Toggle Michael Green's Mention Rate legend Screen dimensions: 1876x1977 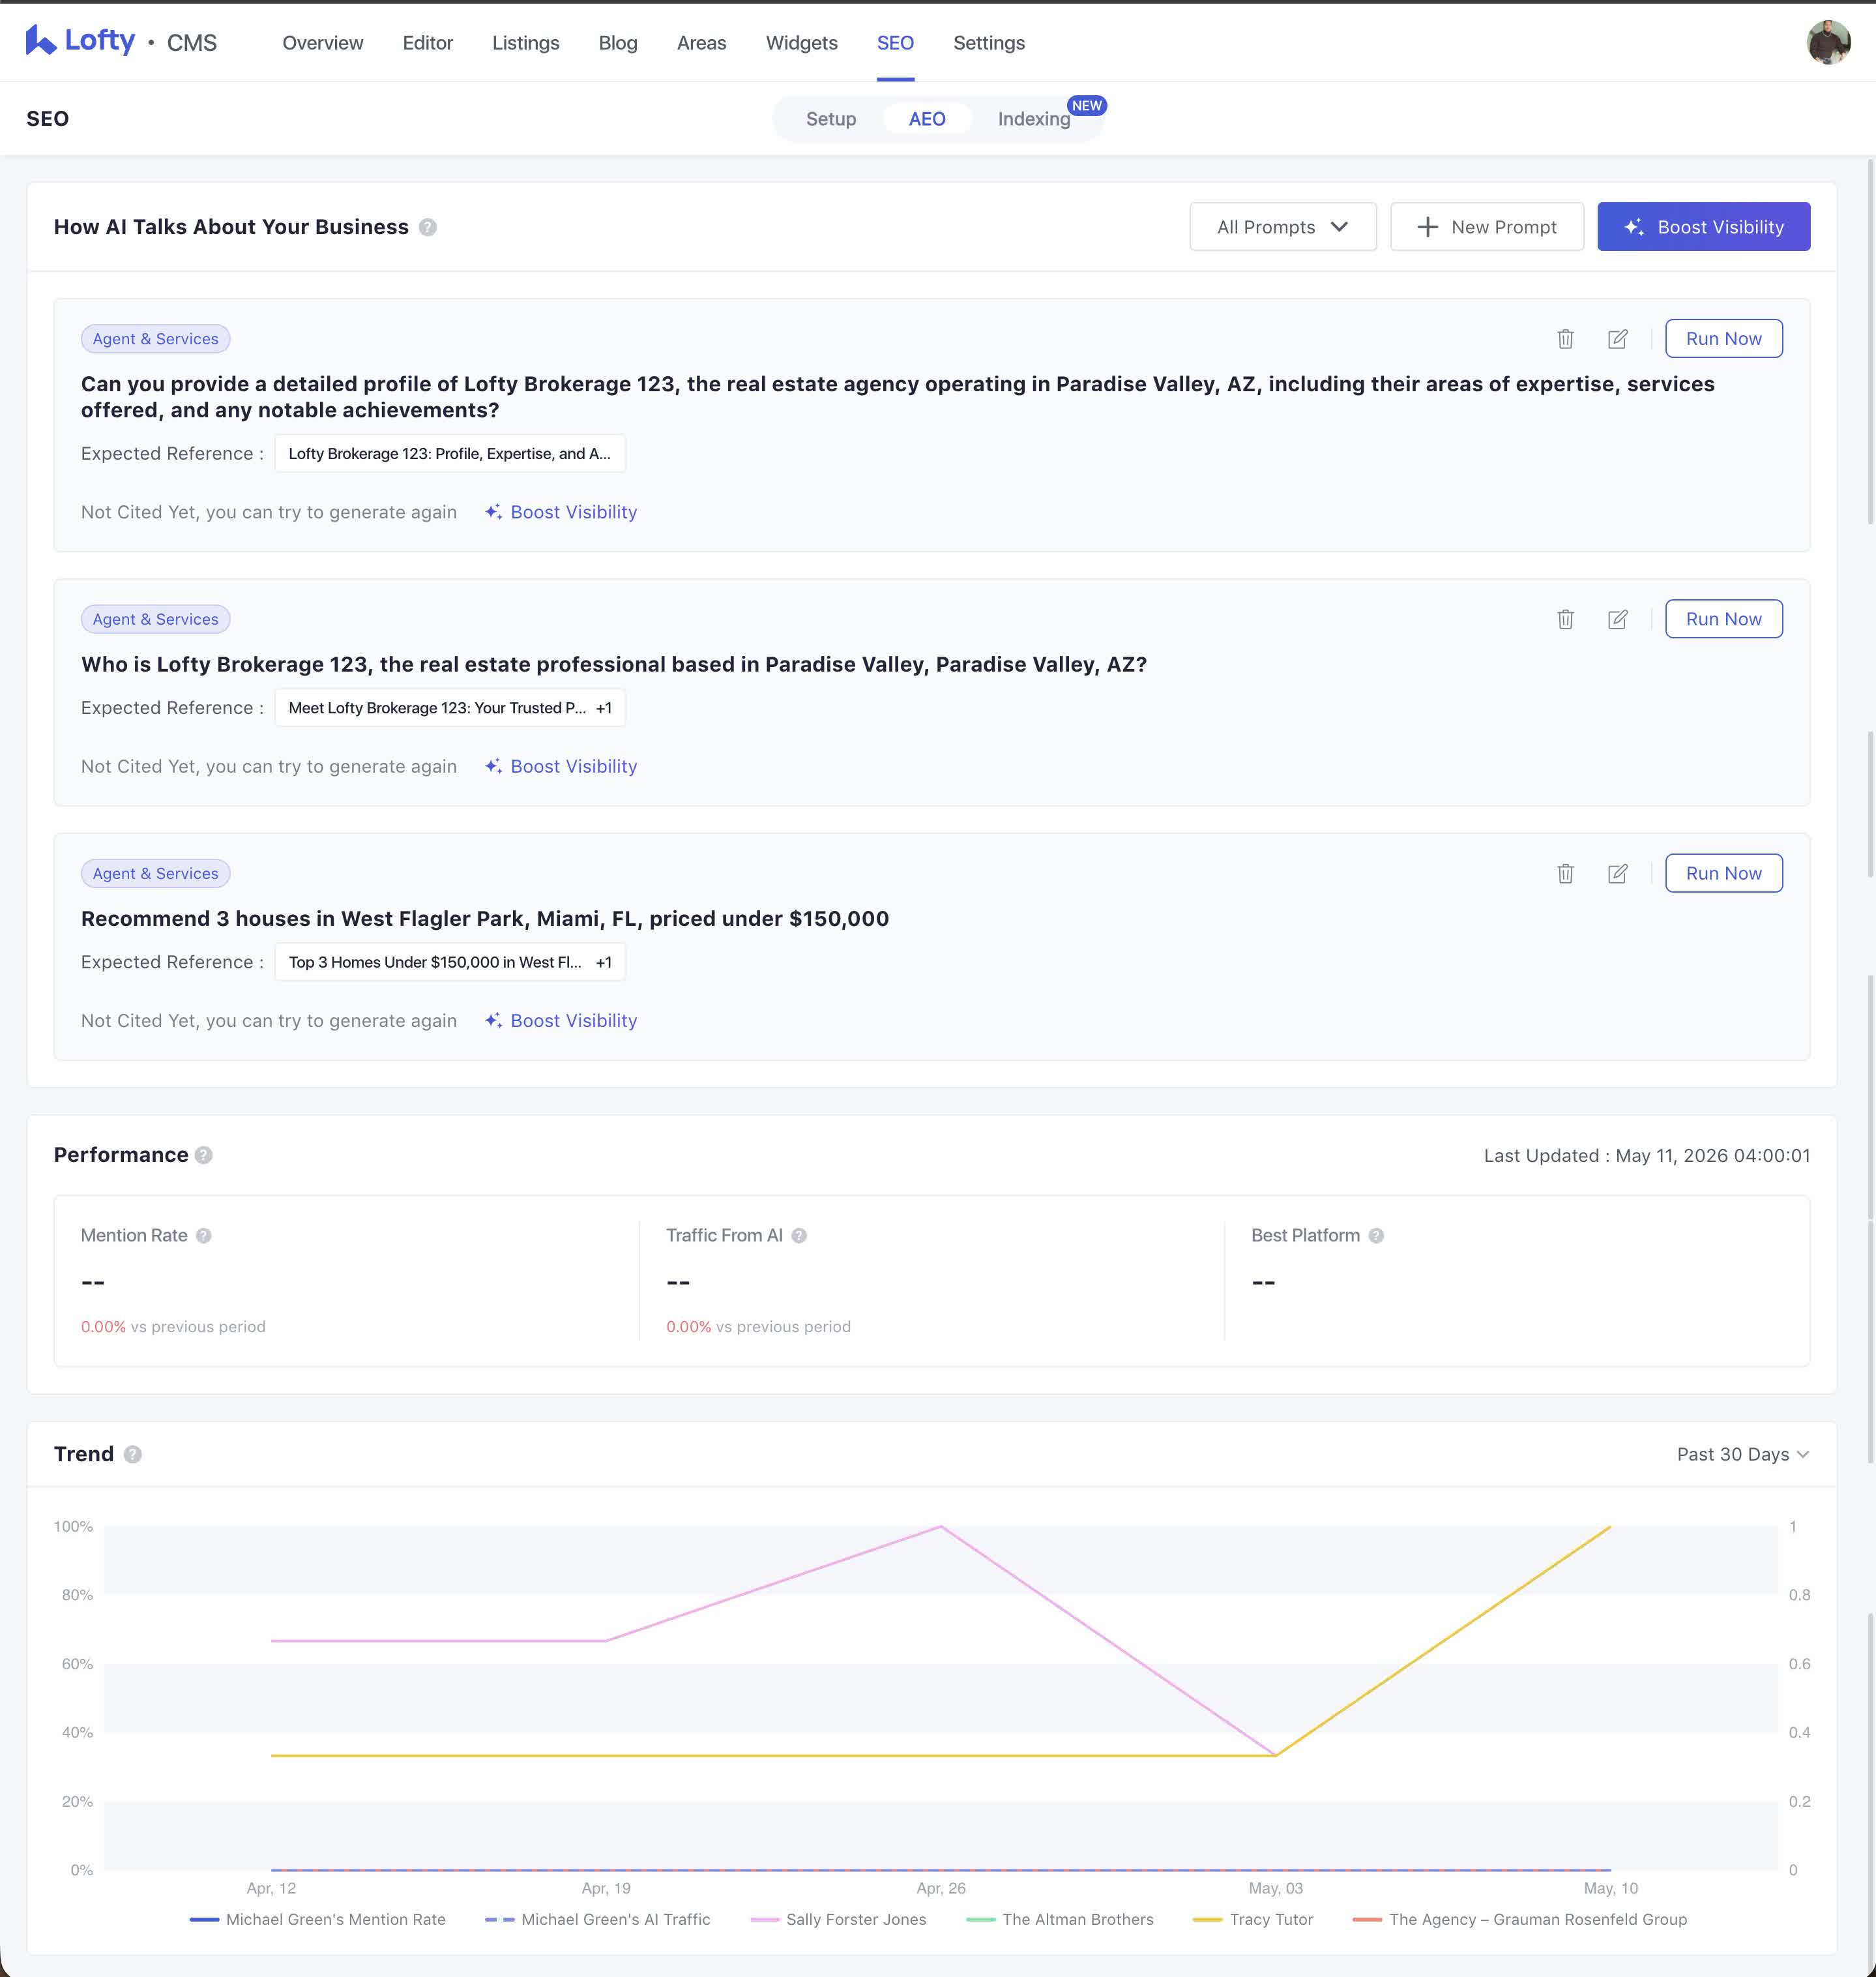[318, 1919]
